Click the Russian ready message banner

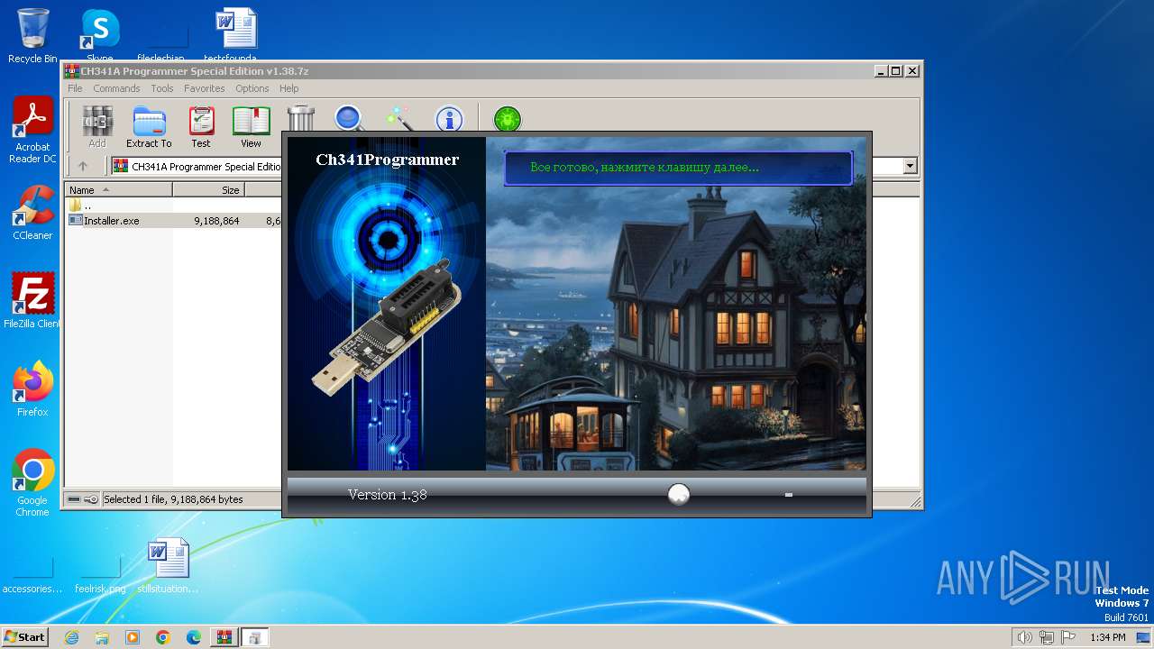(x=678, y=168)
